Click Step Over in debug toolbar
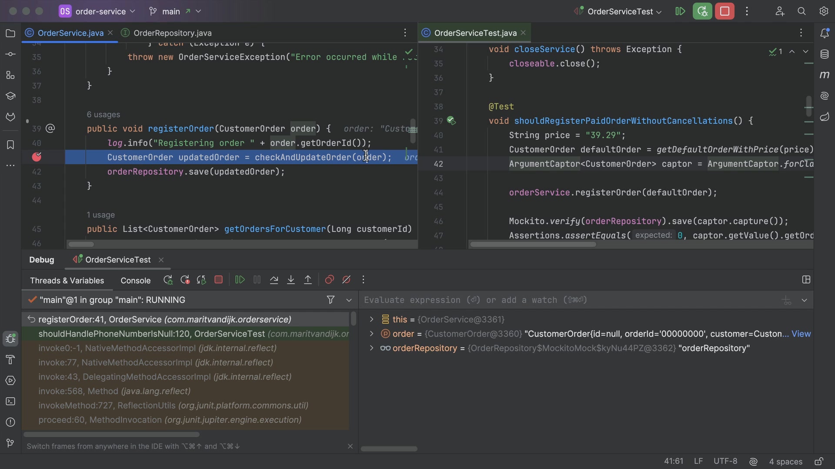The height and width of the screenshot is (469, 835). pos(274,280)
